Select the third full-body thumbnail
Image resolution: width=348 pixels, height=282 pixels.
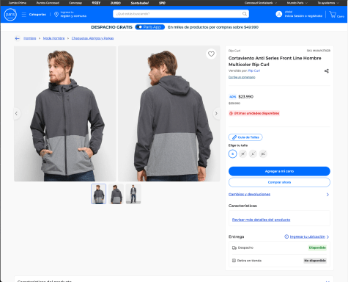(x=133, y=194)
